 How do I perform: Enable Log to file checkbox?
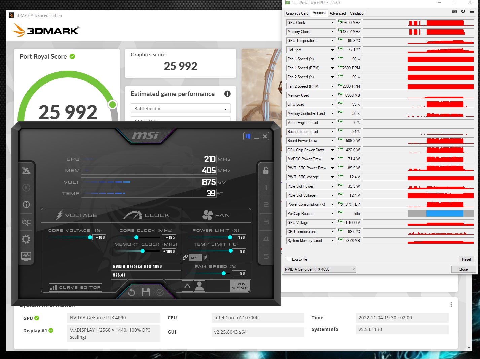[289, 259]
